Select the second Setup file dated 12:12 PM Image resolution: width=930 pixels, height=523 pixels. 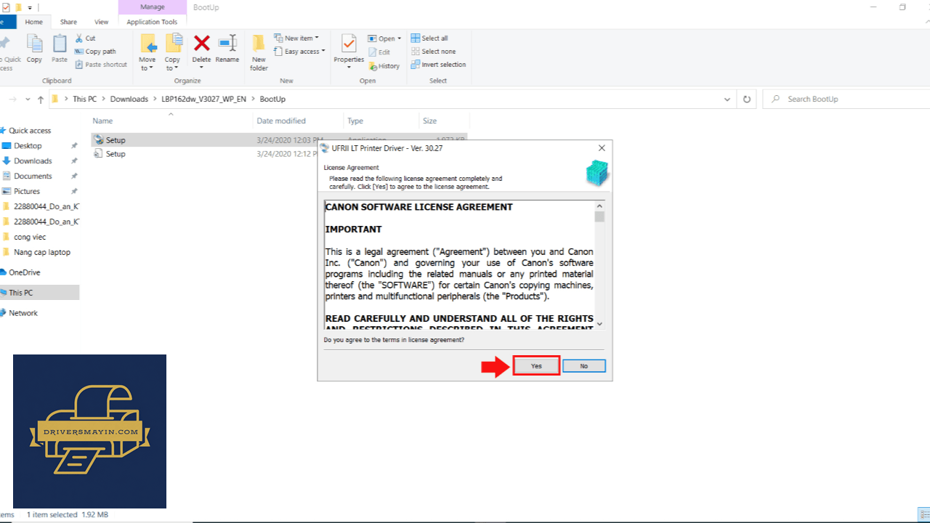click(116, 154)
